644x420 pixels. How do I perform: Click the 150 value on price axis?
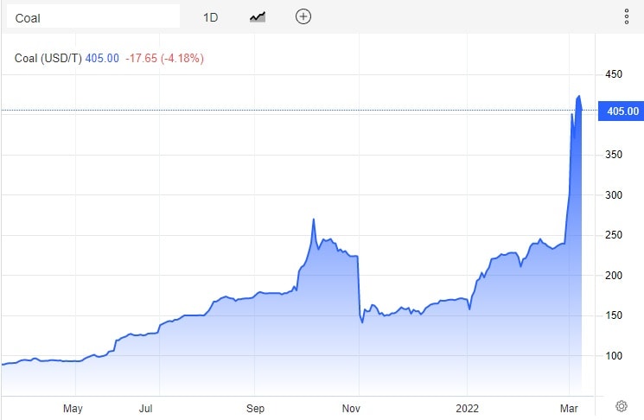(615, 315)
